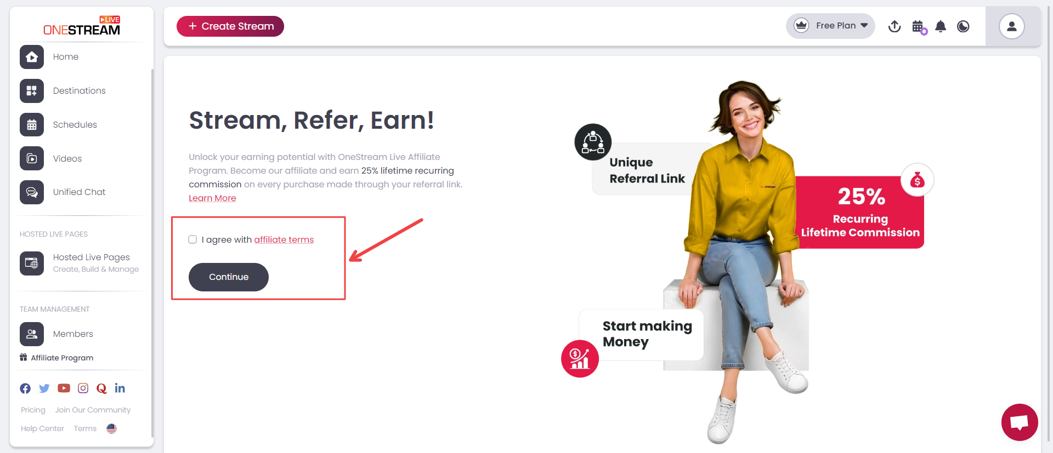
Task: Open the OneStream YouTube channel icon
Action: click(x=64, y=388)
